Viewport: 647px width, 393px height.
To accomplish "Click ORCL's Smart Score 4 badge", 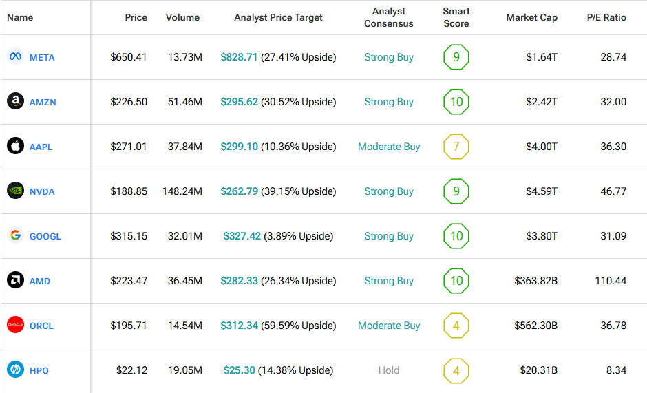I will (x=456, y=326).
